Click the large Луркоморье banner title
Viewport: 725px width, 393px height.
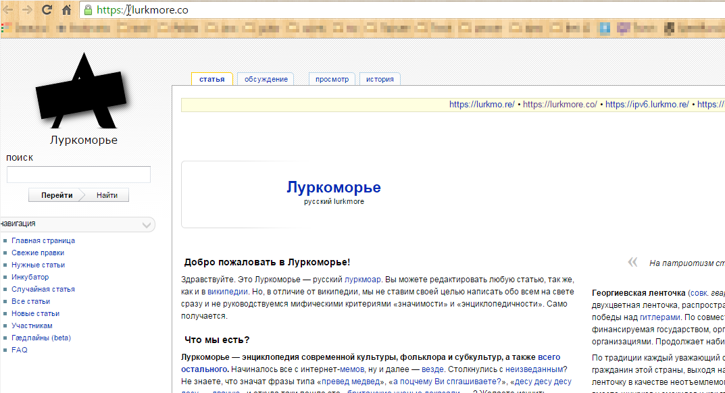tap(334, 187)
